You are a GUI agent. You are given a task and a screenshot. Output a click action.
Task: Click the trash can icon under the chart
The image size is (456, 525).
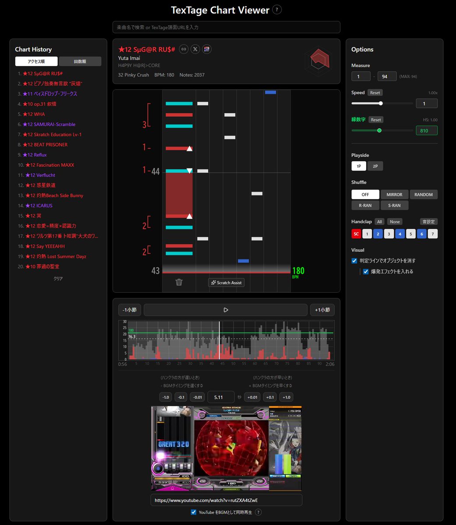[179, 282]
